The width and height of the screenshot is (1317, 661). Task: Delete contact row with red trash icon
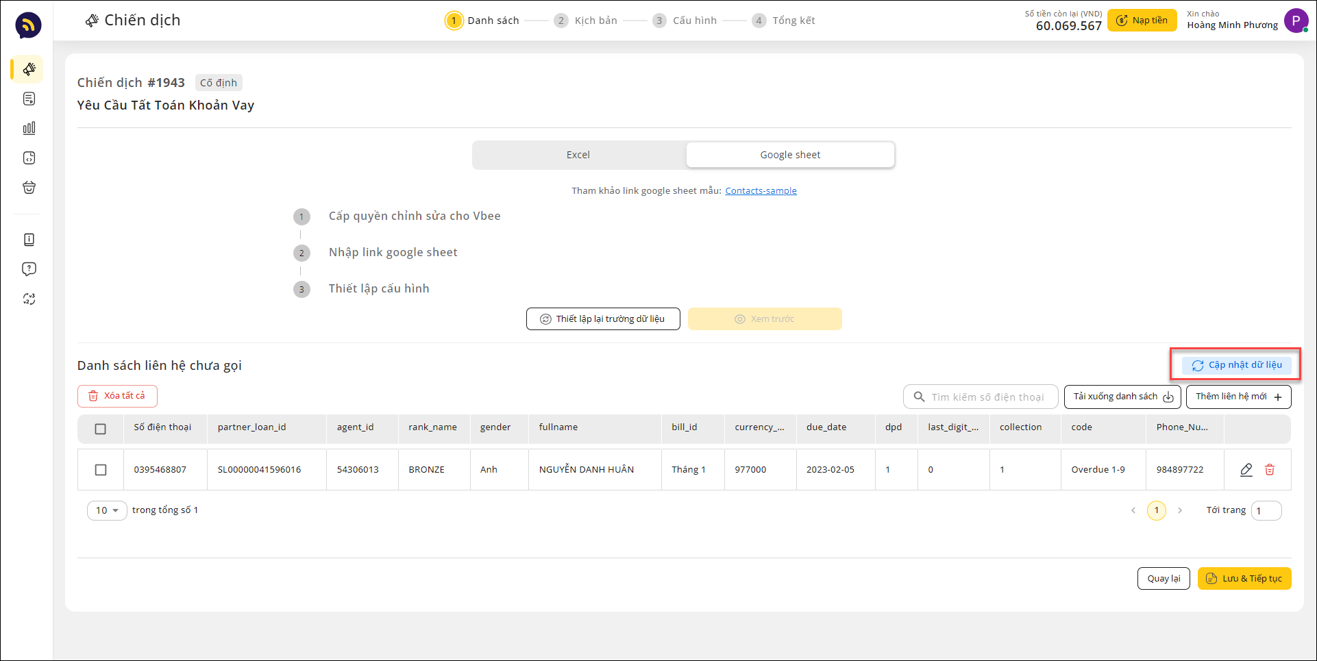coord(1270,470)
